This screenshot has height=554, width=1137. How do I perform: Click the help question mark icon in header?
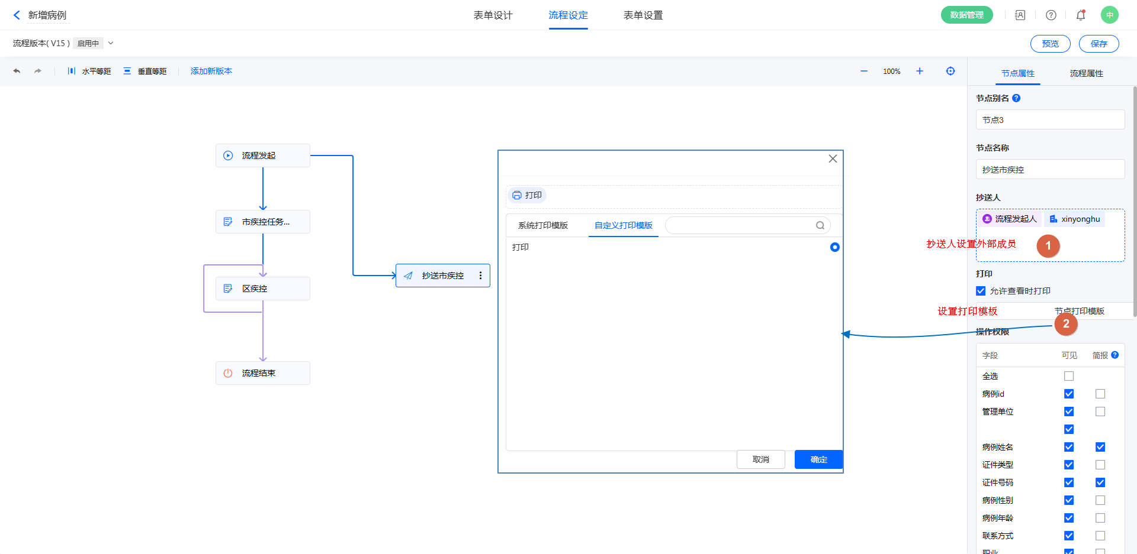point(1051,15)
